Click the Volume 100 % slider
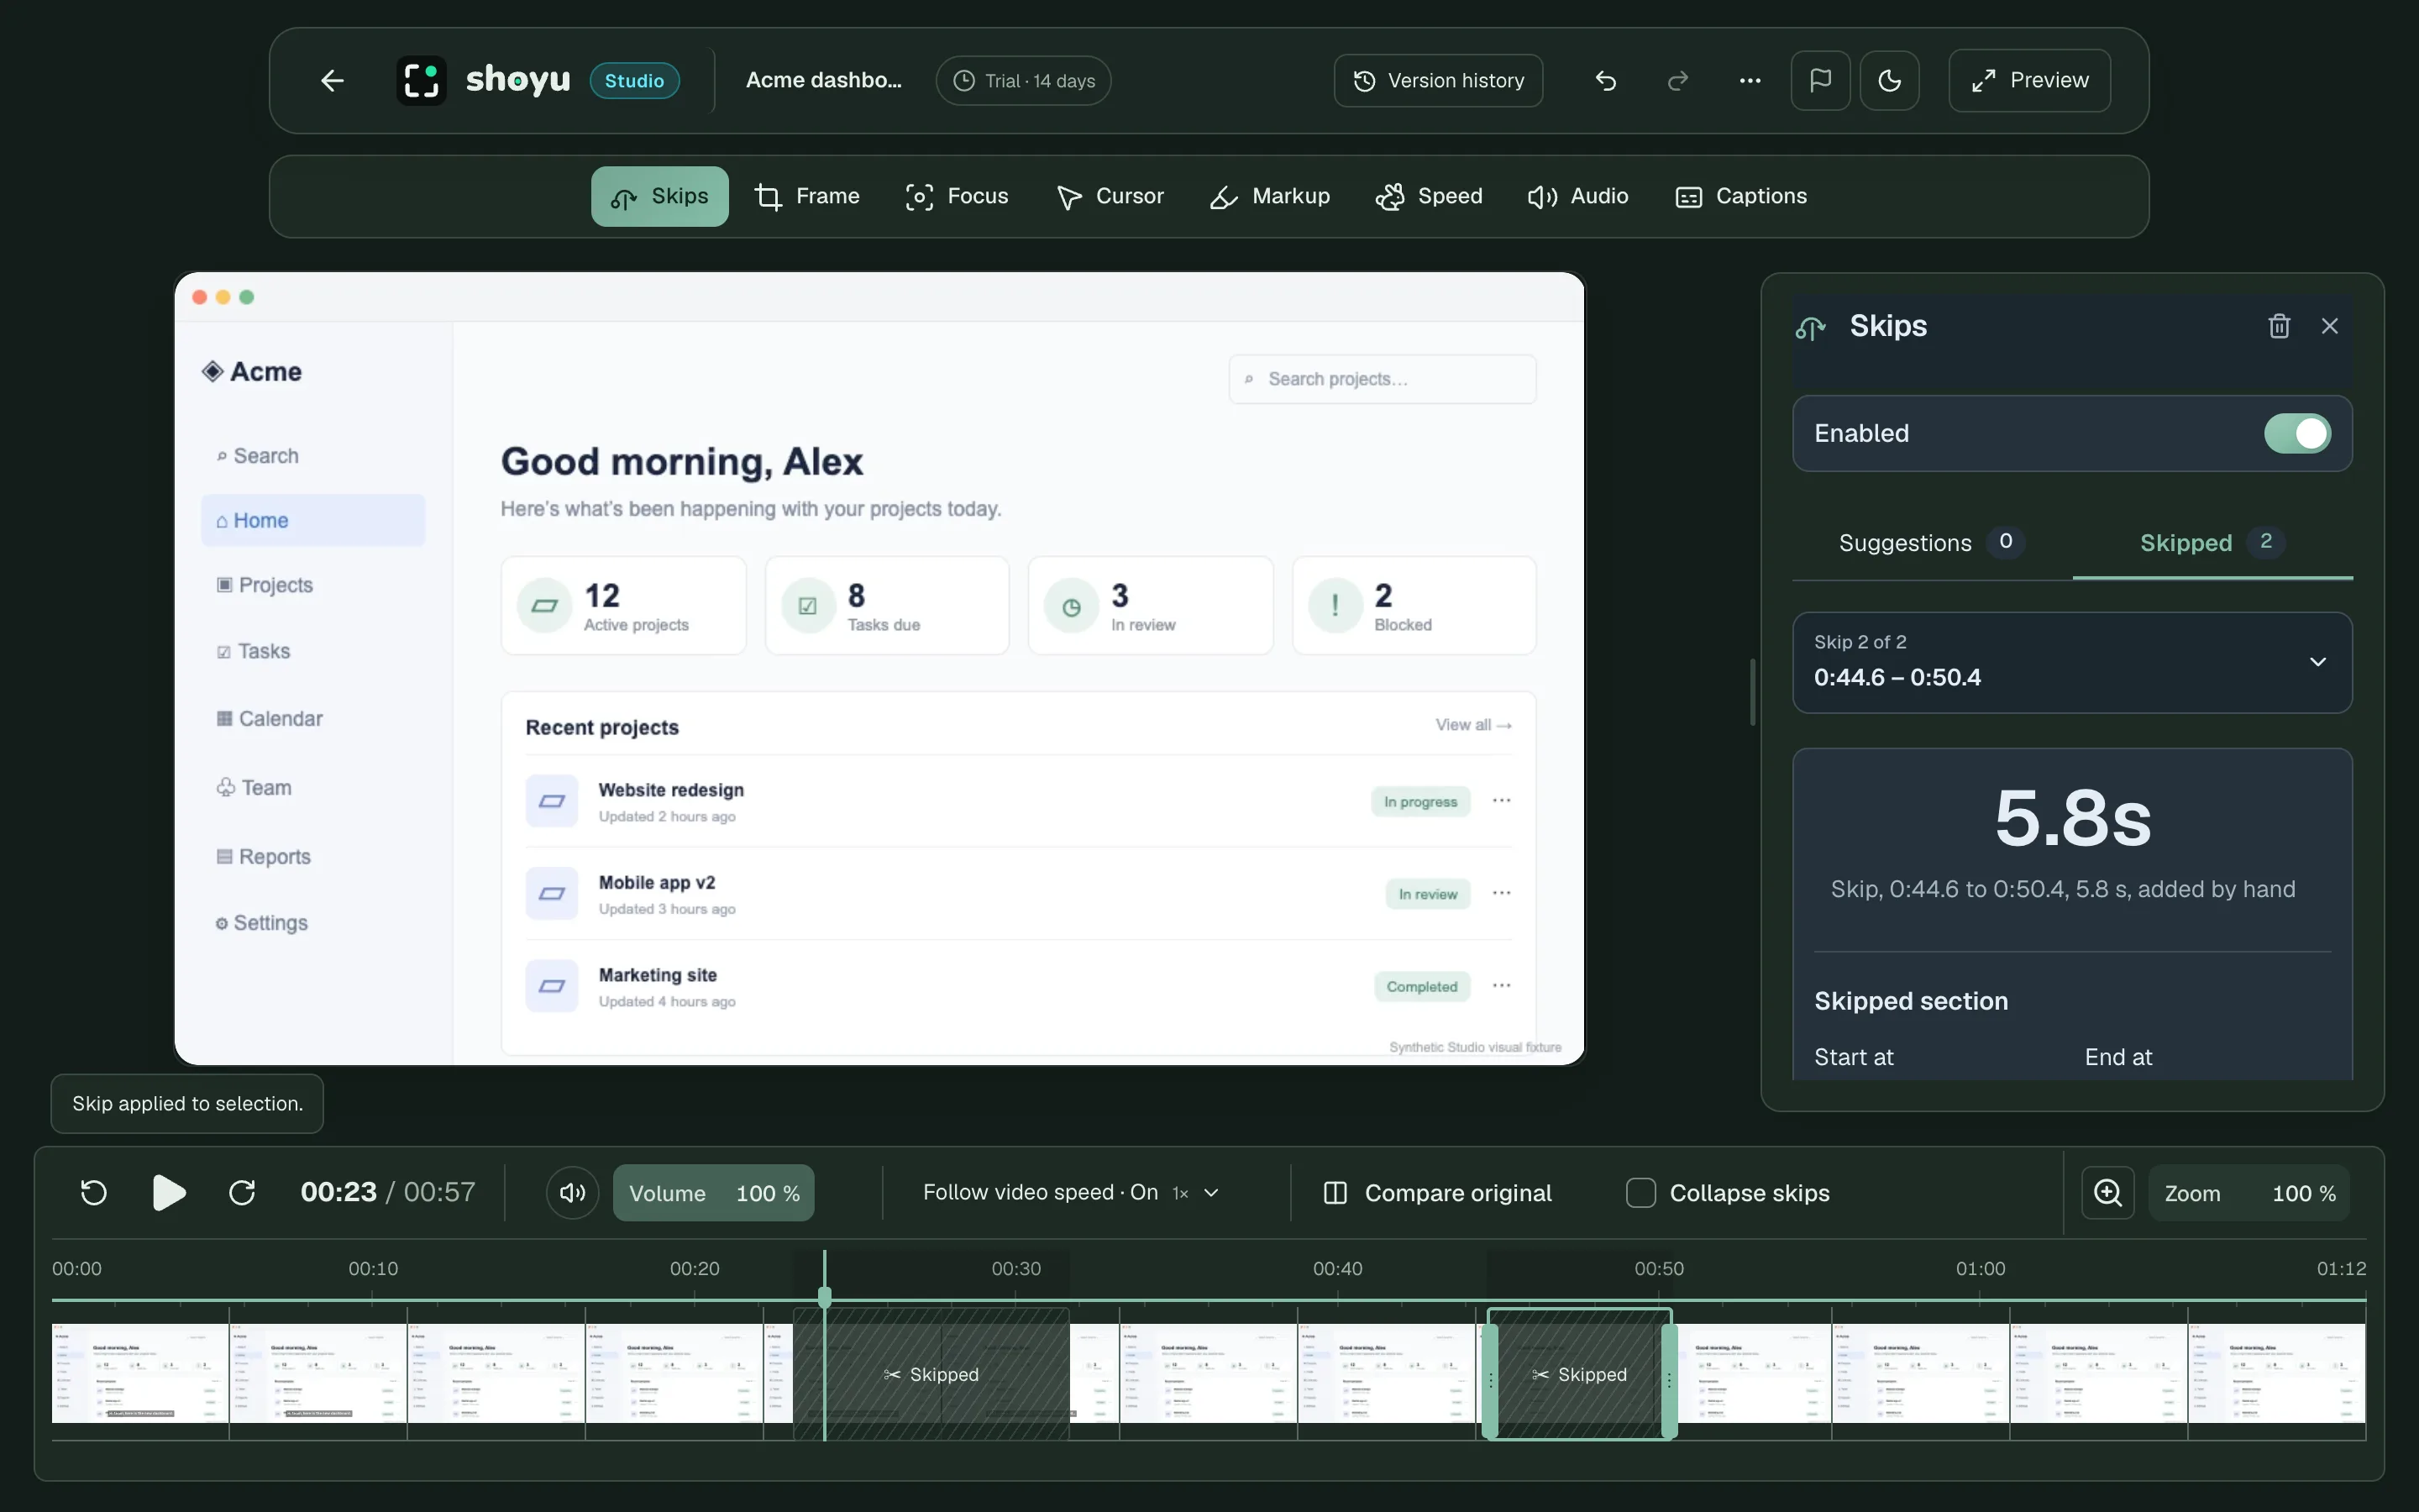Image resolution: width=2419 pixels, height=1512 pixels. 714,1192
